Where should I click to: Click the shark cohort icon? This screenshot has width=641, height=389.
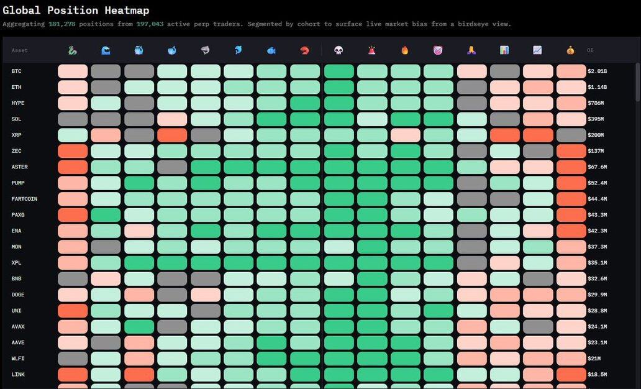coord(206,50)
